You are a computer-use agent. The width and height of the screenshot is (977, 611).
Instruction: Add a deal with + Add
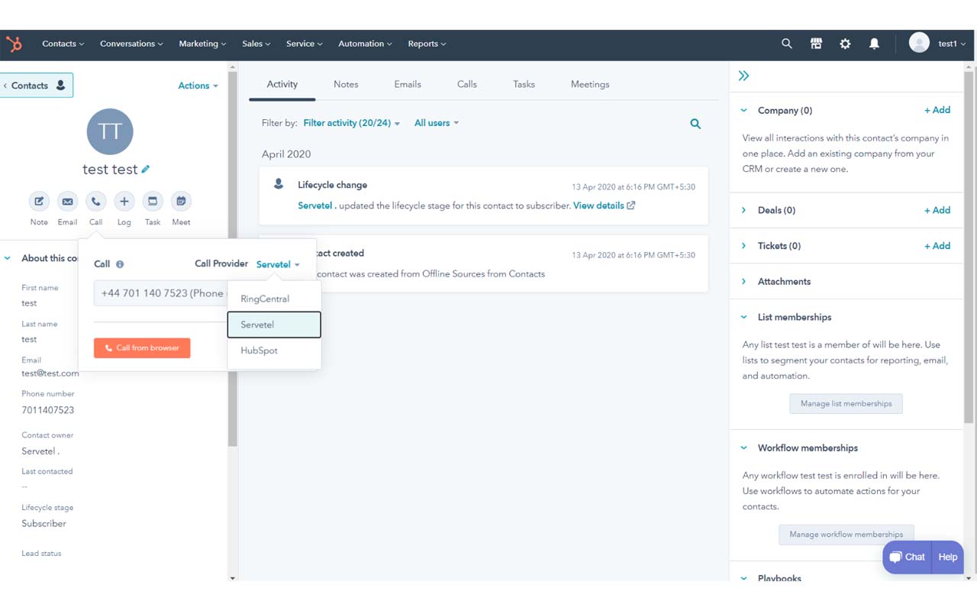click(937, 210)
